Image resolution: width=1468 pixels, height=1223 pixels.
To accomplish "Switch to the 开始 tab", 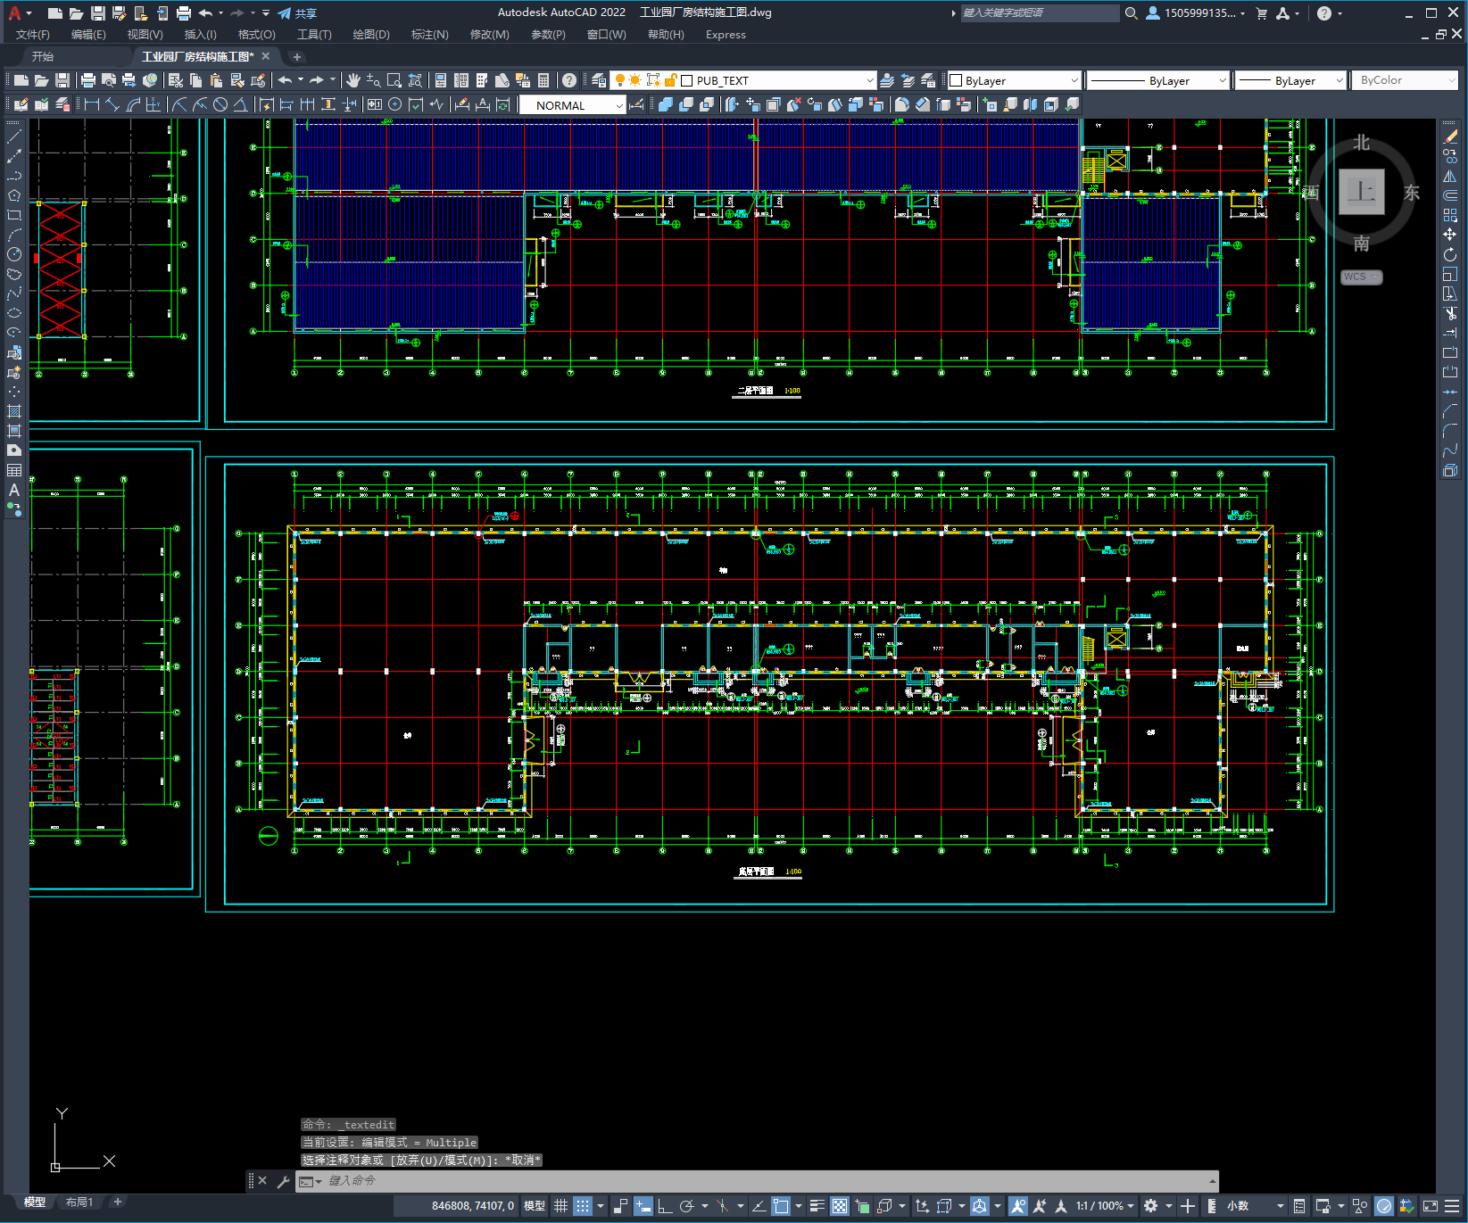I will (43, 56).
